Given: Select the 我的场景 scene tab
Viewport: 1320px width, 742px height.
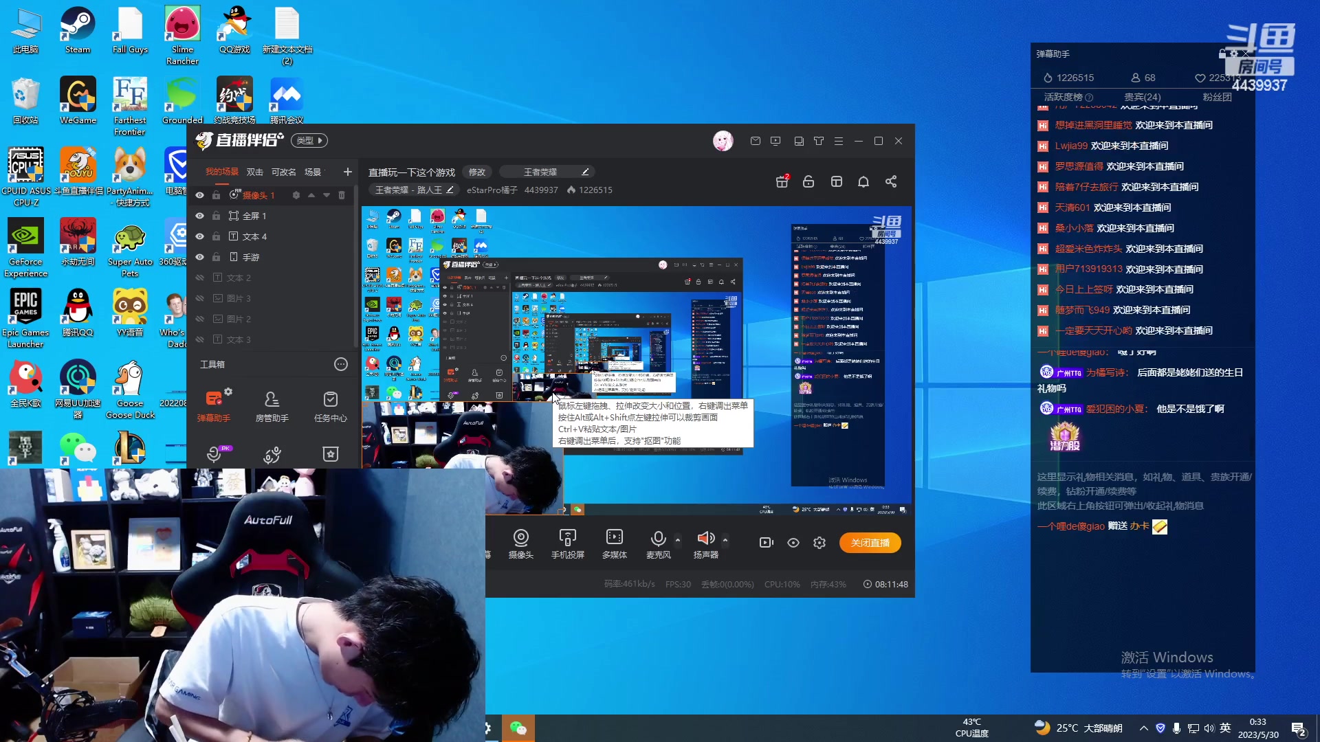Looking at the screenshot, I should [222, 172].
